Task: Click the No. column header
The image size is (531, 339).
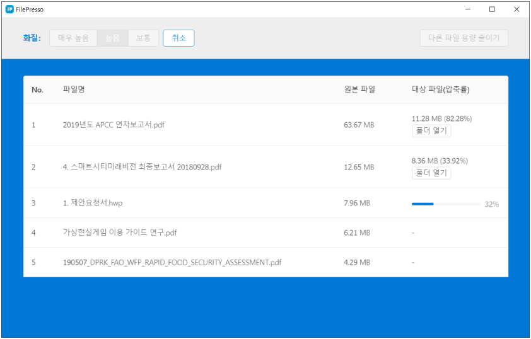Action: [37, 89]
